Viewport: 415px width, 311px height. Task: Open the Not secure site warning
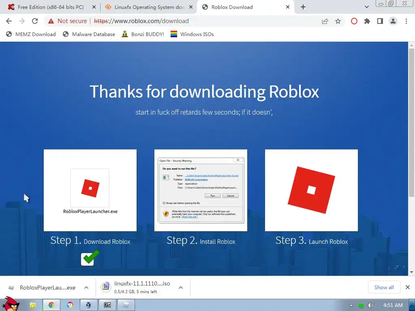[68, 21]
